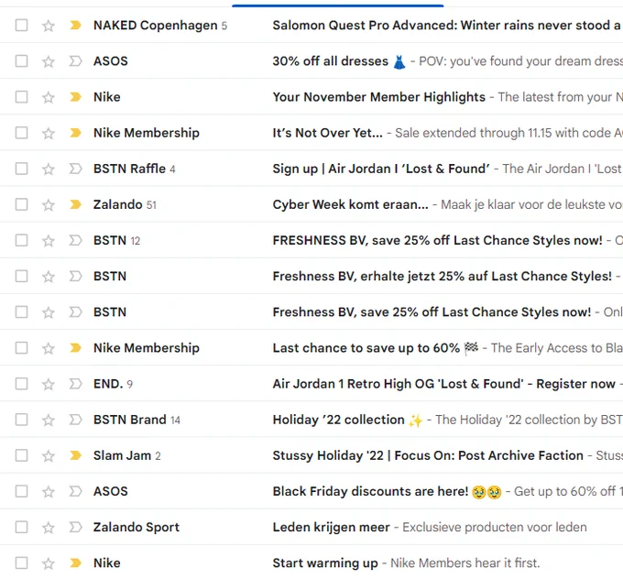Click the Zalando Sport sender name
Image resolution: width=623 pixels, height=579 pixels.
pyautogui.click(x=137, y=528)
